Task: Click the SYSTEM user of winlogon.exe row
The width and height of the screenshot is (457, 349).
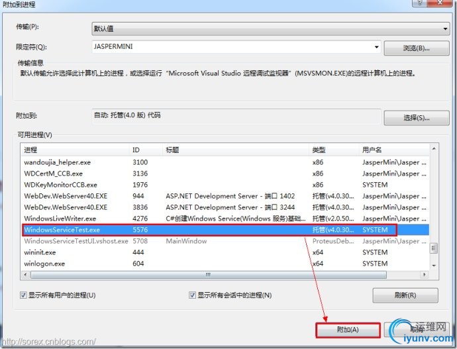Action: pyautogui.click(x=375, y=264)
